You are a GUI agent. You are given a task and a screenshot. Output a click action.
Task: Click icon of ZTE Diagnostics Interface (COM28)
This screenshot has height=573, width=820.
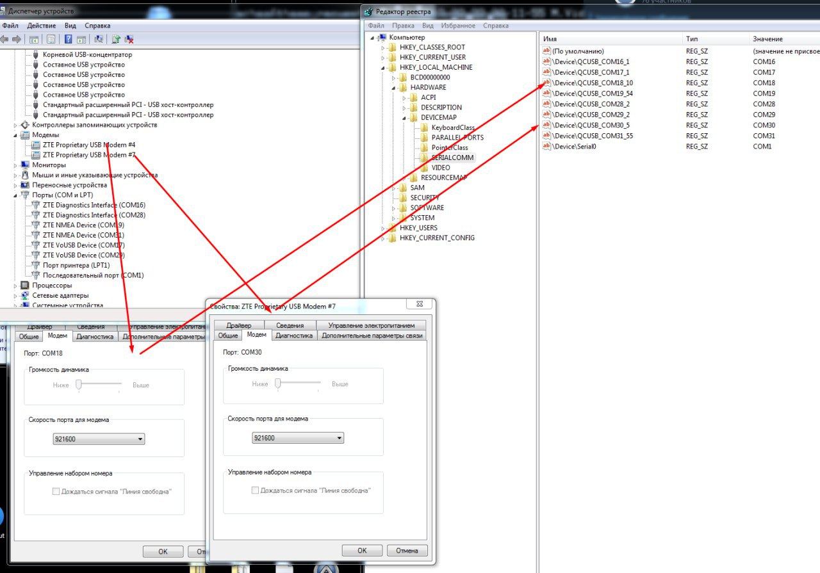click(x=36, y=215)
